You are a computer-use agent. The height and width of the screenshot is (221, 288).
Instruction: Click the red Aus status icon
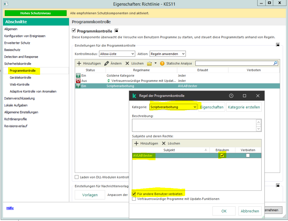coord(78,81)
